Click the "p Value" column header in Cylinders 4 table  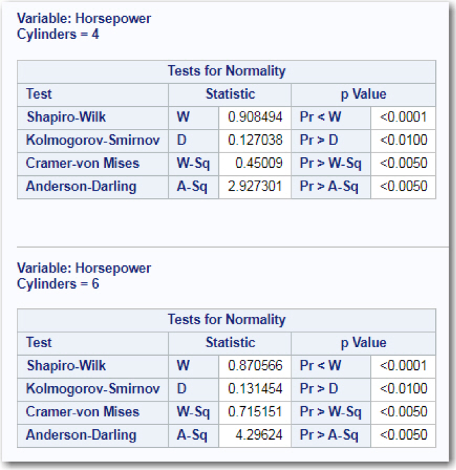pyautogui.click(x=363, y=94)
